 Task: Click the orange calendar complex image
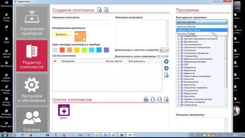[80, 36]
